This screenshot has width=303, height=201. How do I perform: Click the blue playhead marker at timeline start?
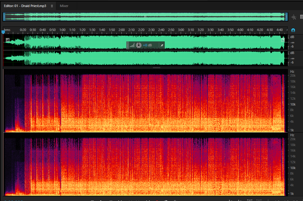(3, 32)
